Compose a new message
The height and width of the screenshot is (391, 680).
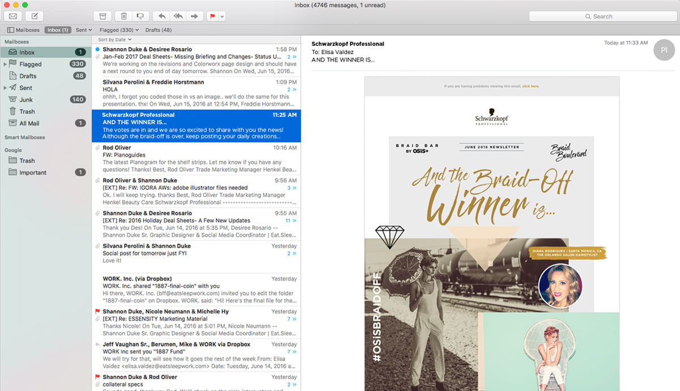(x=35, y=16)
